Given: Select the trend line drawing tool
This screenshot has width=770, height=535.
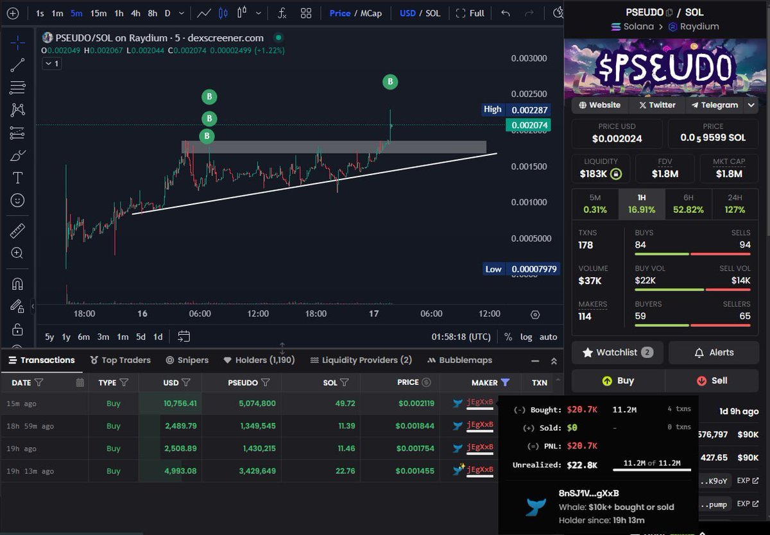Looking at the screenshot, I should [17, 65].
